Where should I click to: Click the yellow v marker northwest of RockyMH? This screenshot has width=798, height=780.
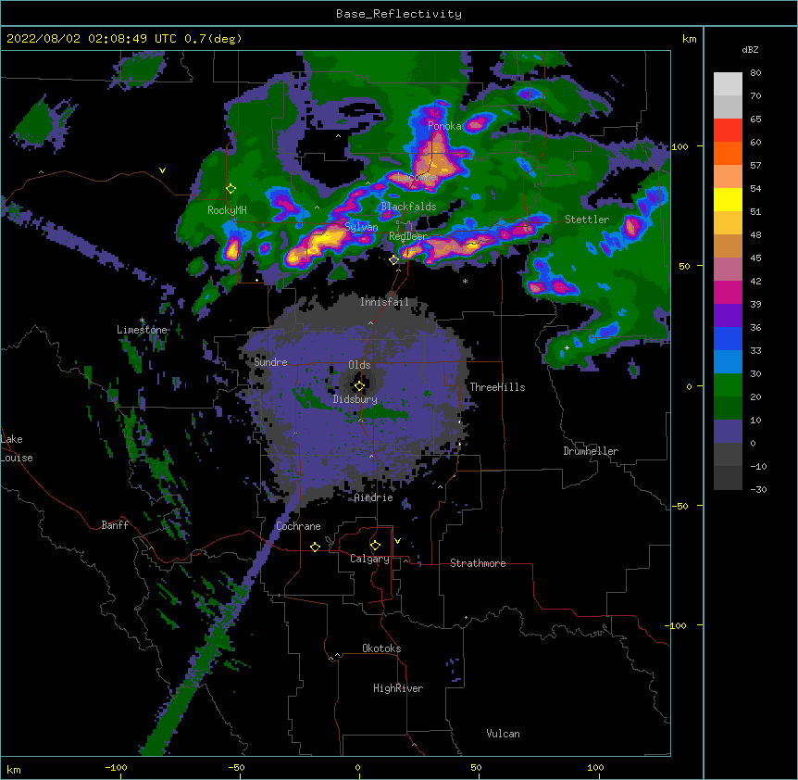pyautogui.click(x=162, y=170)
